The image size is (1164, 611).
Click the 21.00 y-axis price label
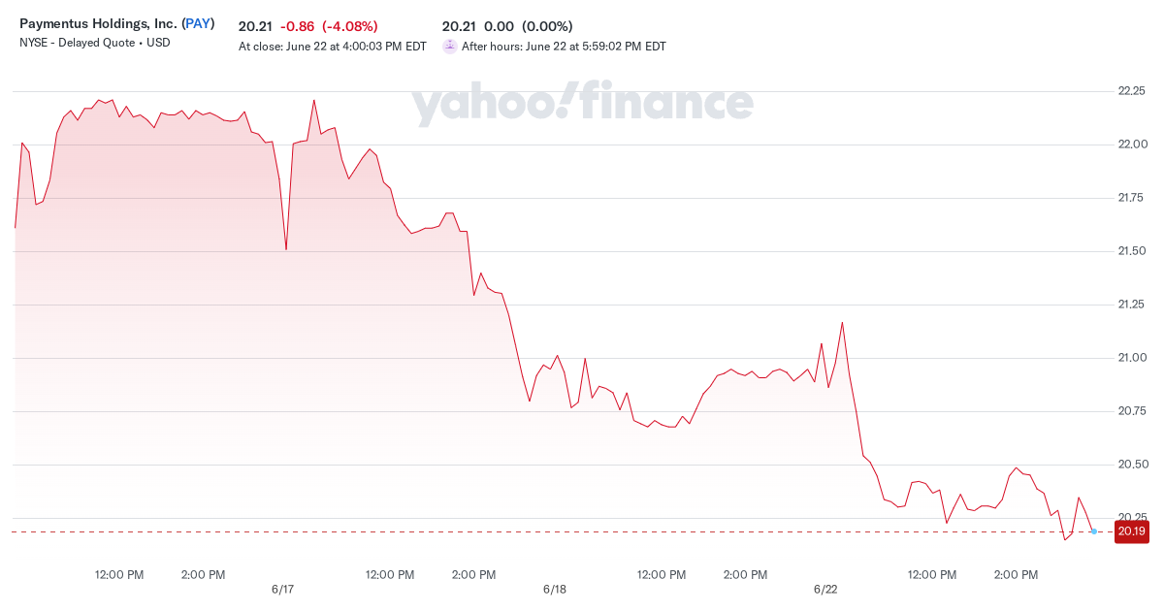[x=1132, y=358]
